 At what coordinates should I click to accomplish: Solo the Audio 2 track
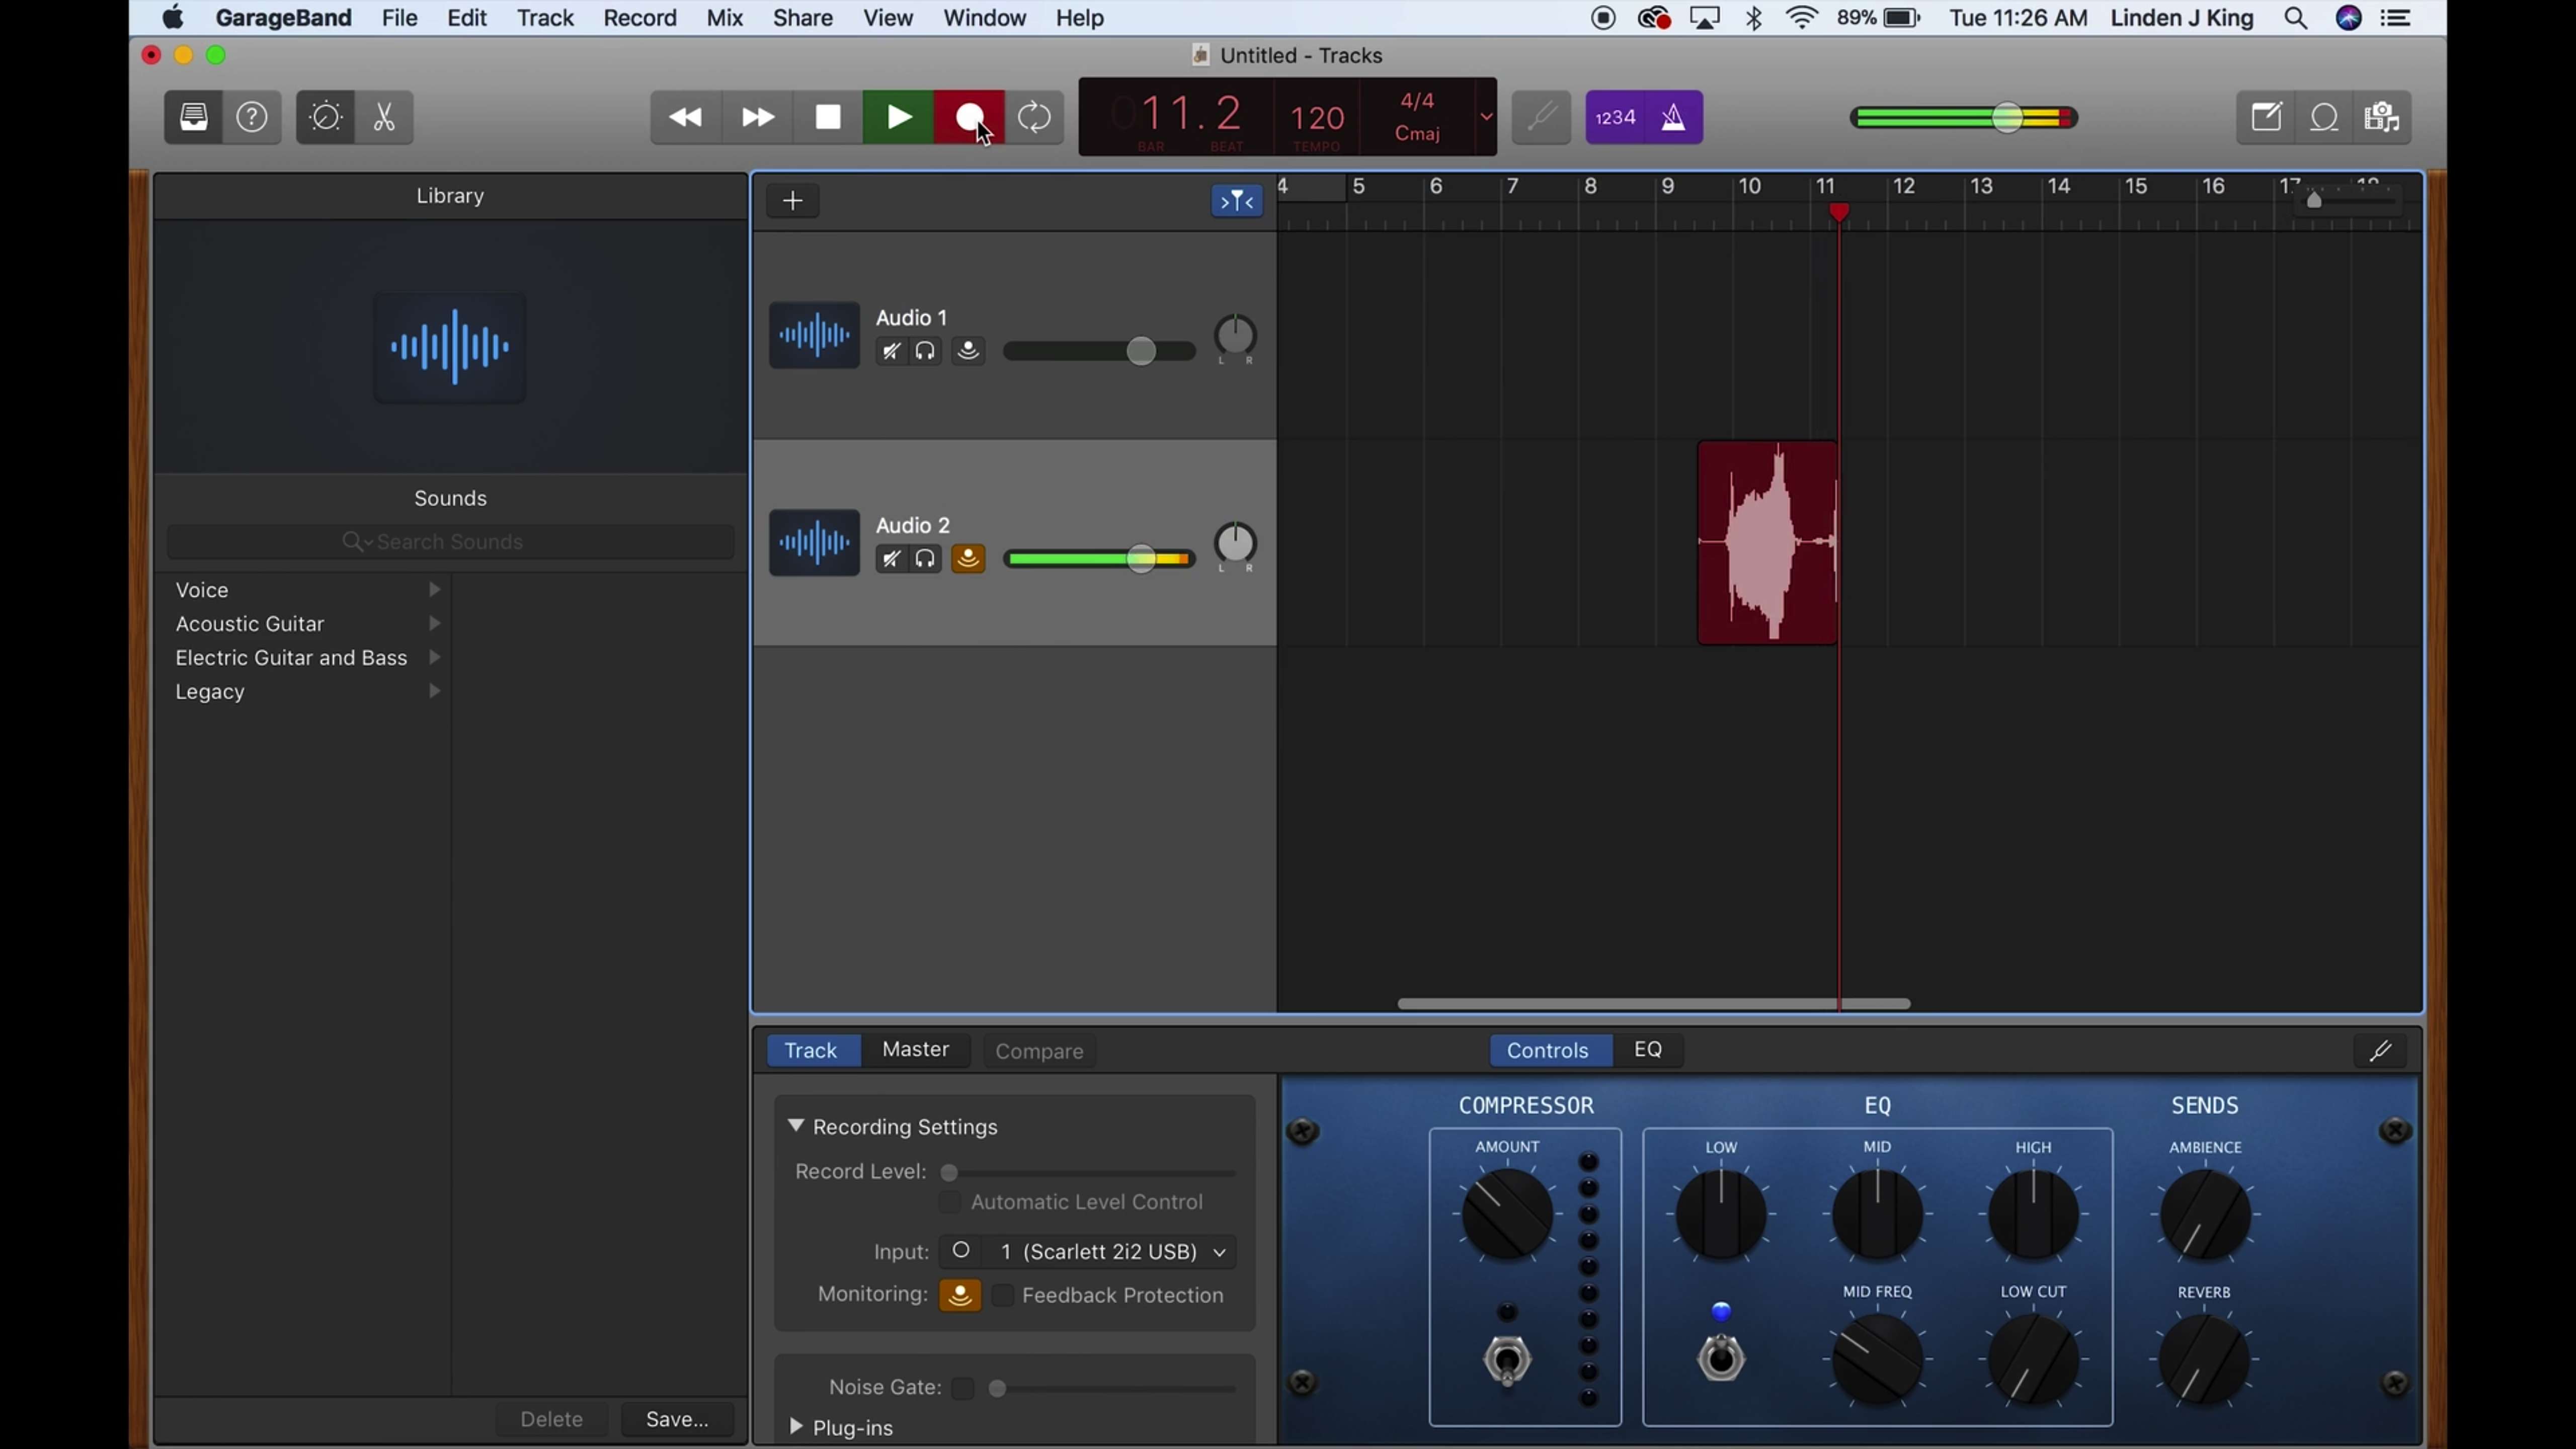tap(926, 560)
